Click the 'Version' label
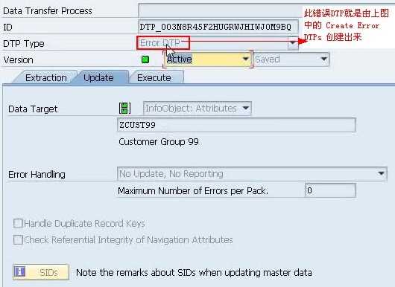The height and width of the screenshot is (287, 395). pyautogui.click(x=18, y=60)
